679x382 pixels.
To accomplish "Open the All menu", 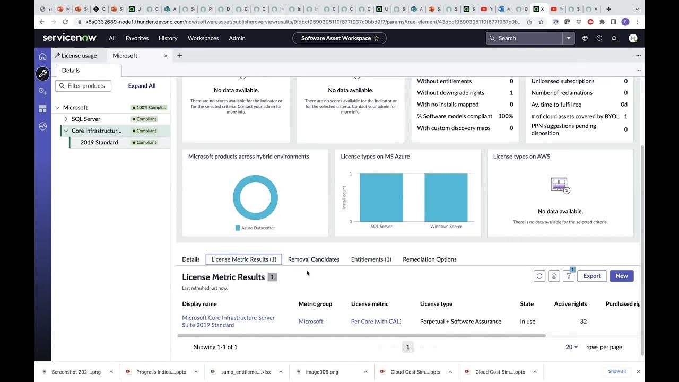I will pyautogui.click(x=112, y=38).
